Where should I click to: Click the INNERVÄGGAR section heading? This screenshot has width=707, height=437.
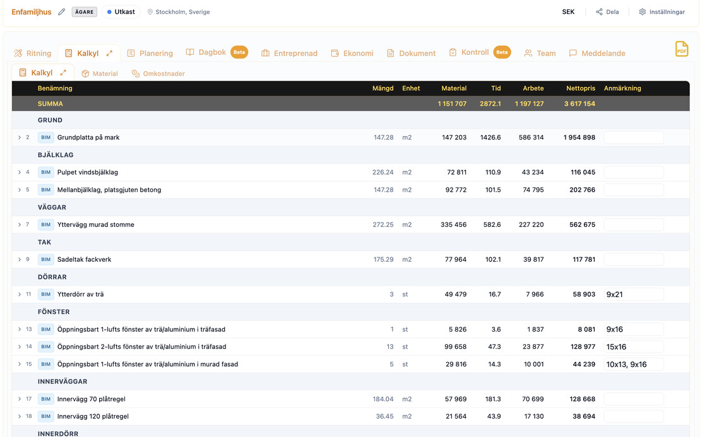(62, 382)
